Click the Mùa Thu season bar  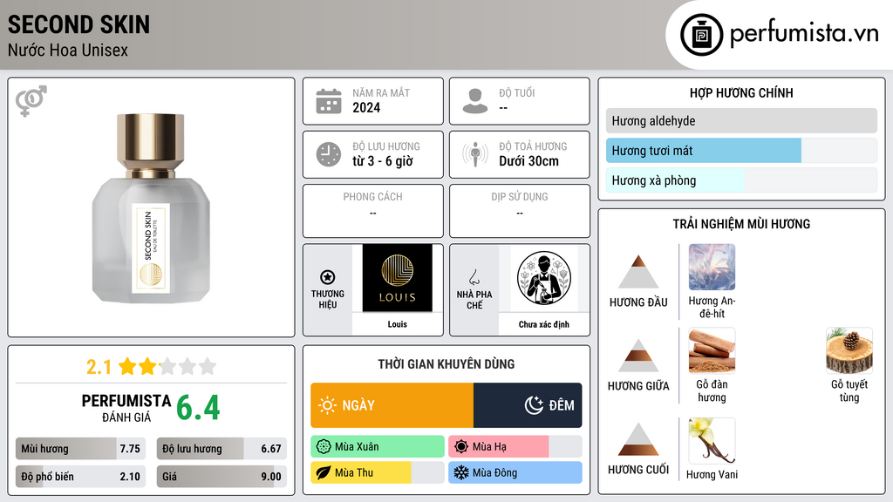[378, 473]
